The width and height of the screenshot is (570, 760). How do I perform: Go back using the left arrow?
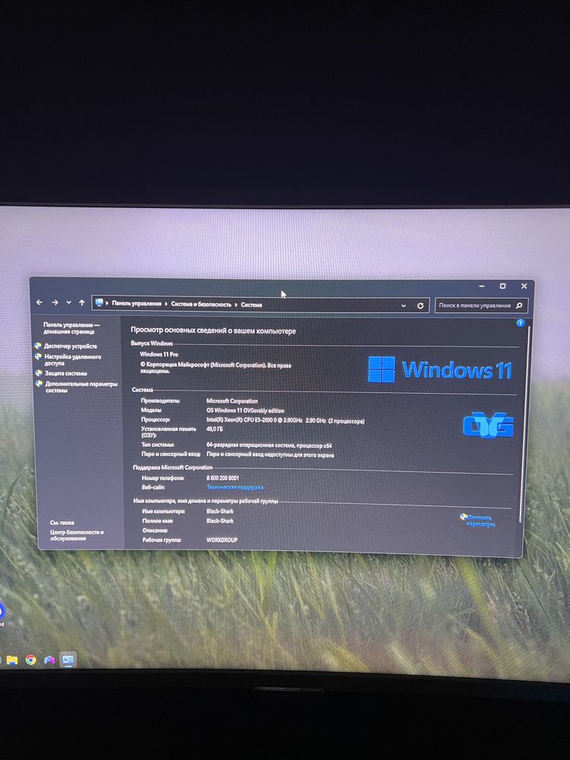click(40, 302)
